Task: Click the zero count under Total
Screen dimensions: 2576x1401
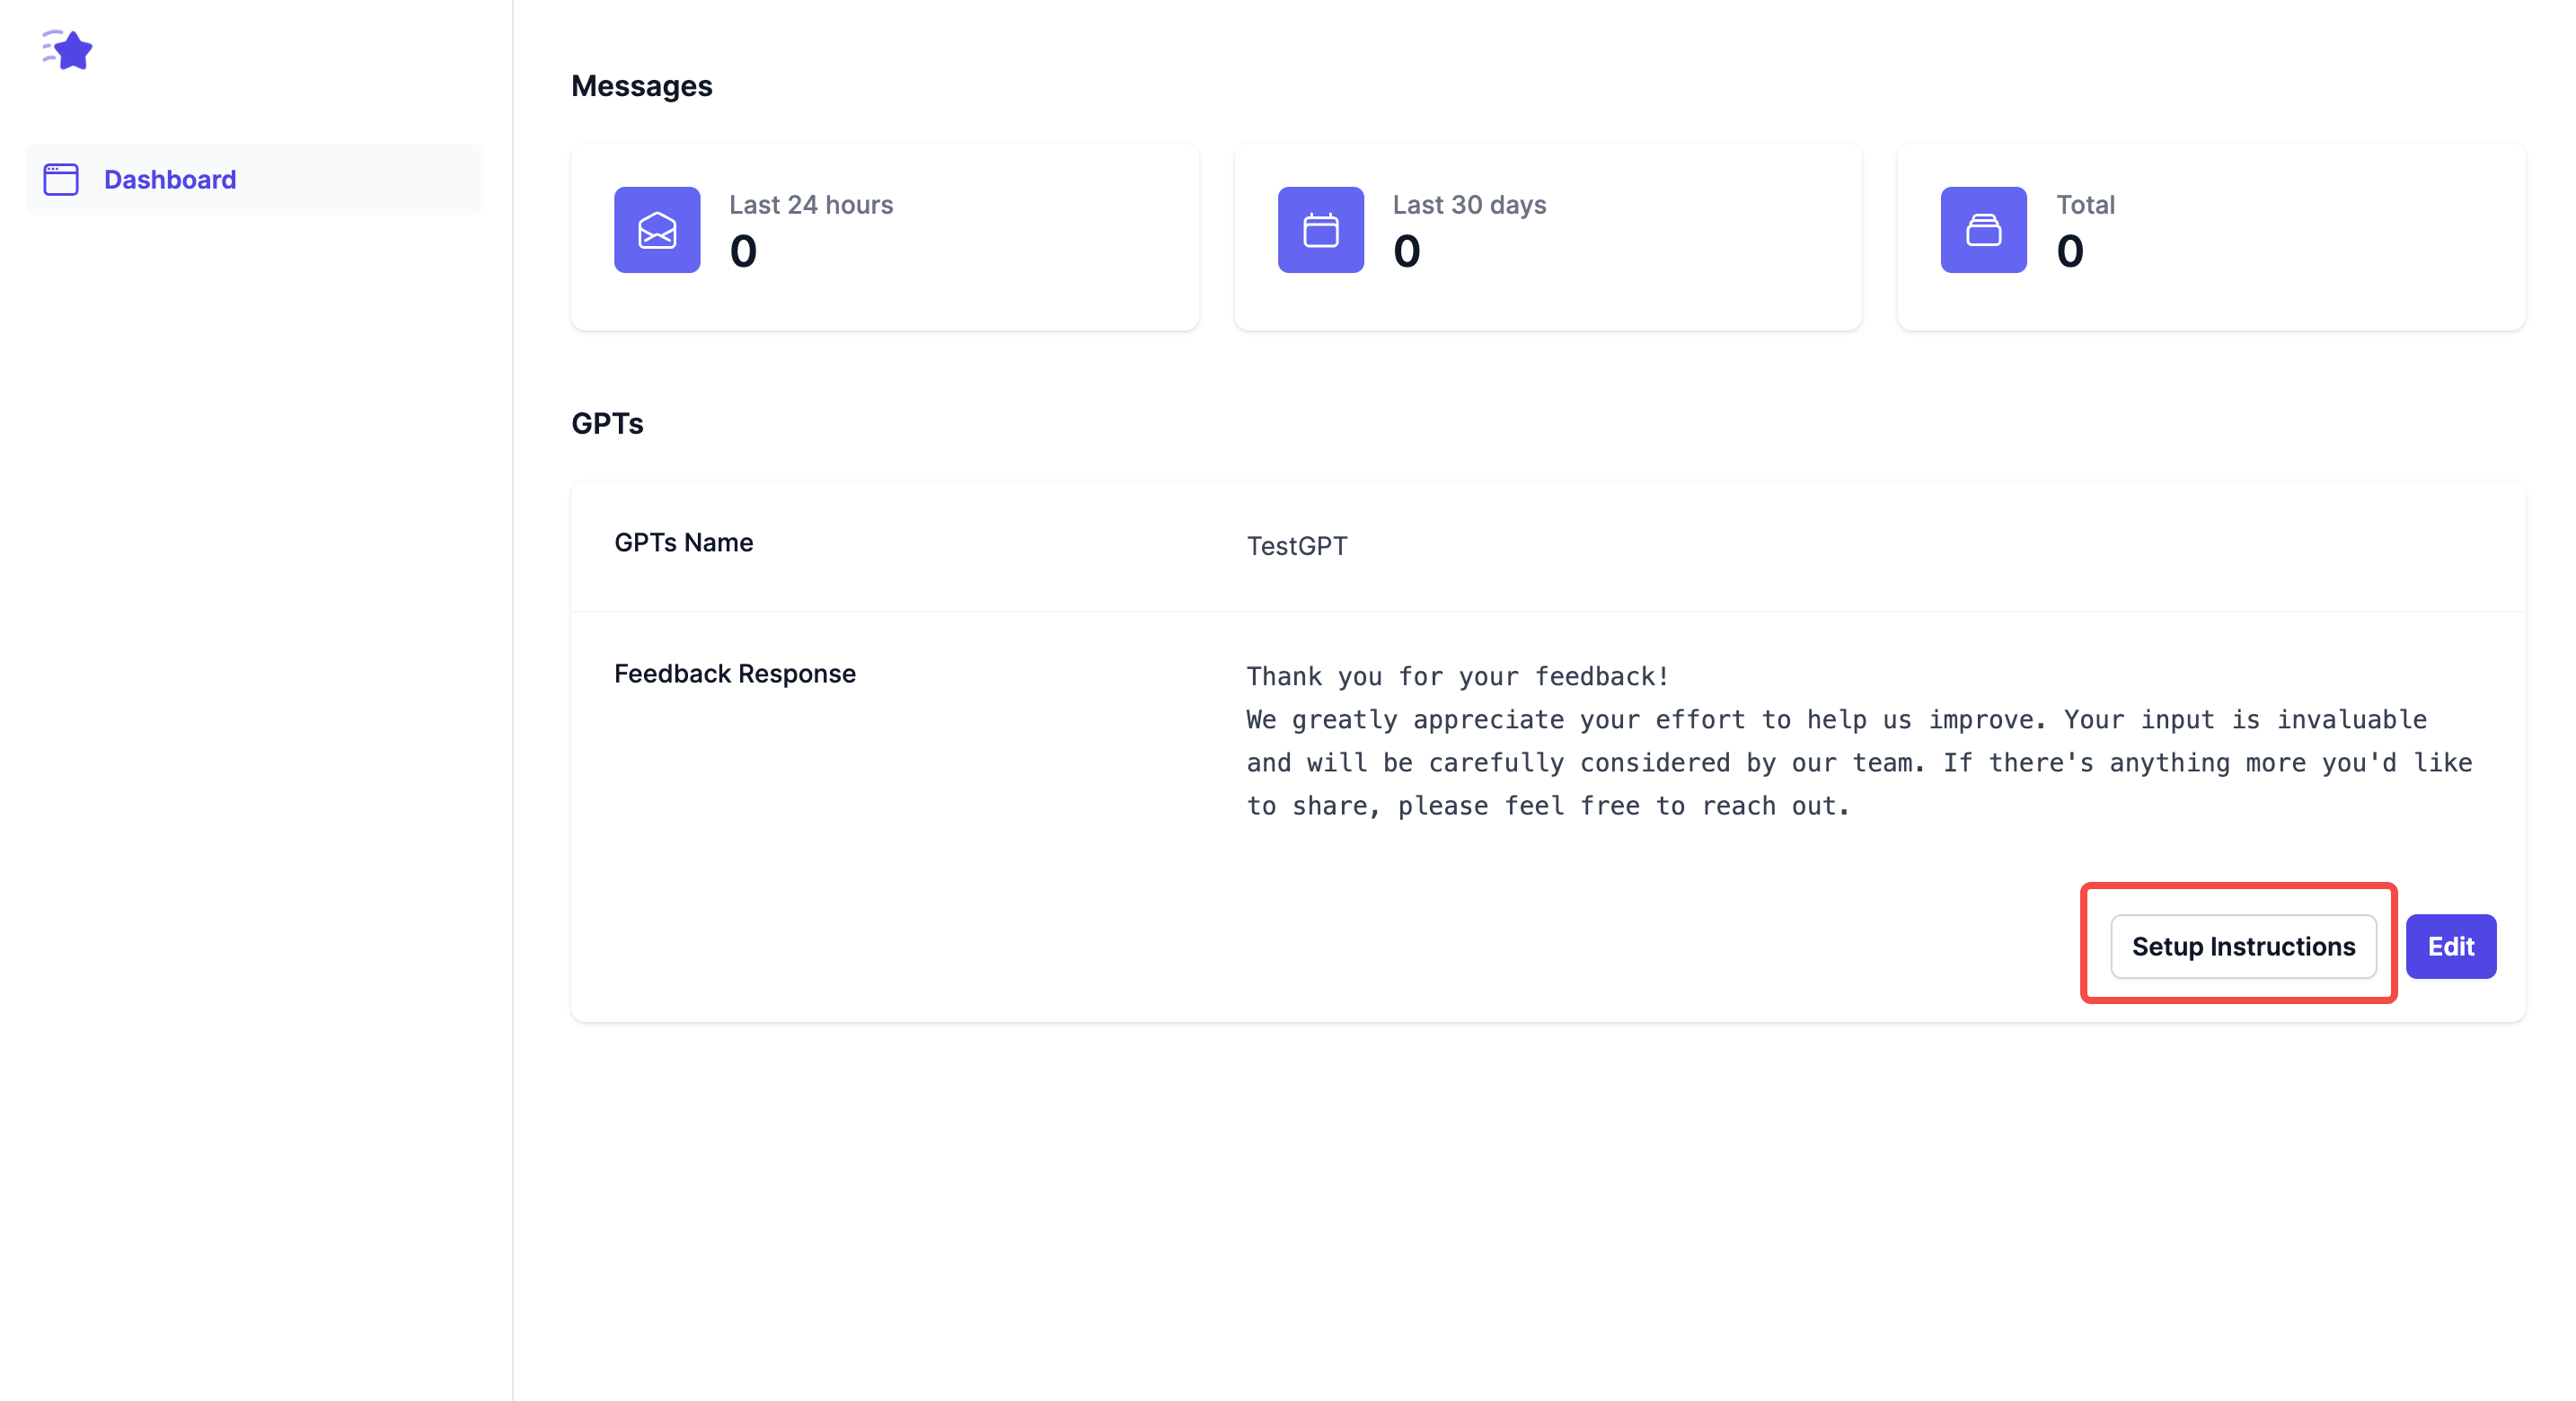Action: click(2069, 251)
